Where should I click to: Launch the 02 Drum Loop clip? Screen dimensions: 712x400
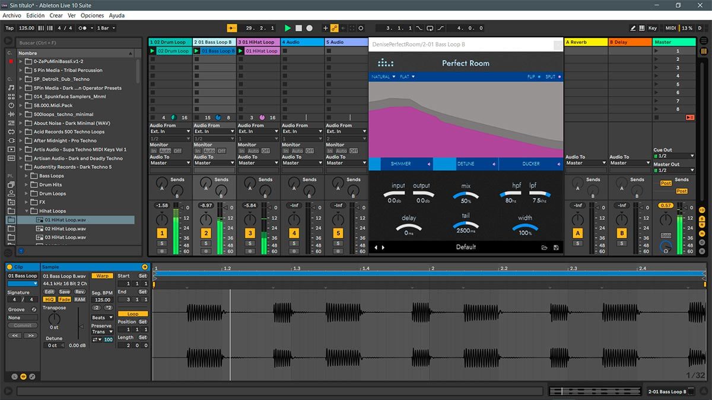click(x=153, y=51)
